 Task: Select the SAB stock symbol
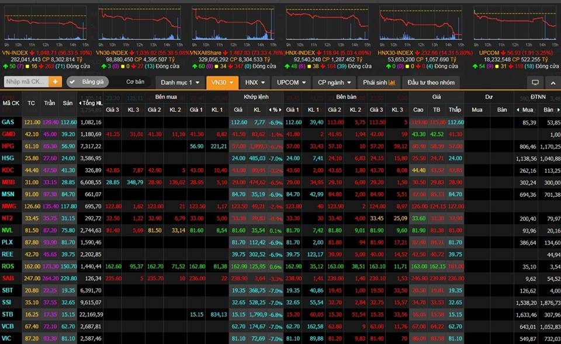8,278
